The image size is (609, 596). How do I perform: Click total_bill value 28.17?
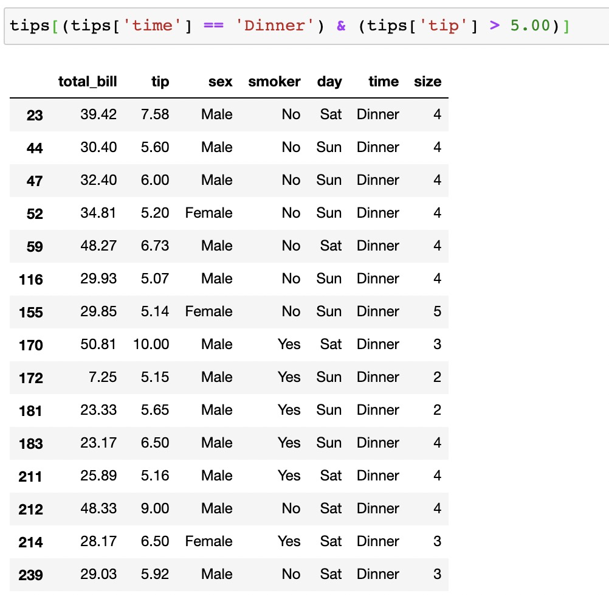98,541
